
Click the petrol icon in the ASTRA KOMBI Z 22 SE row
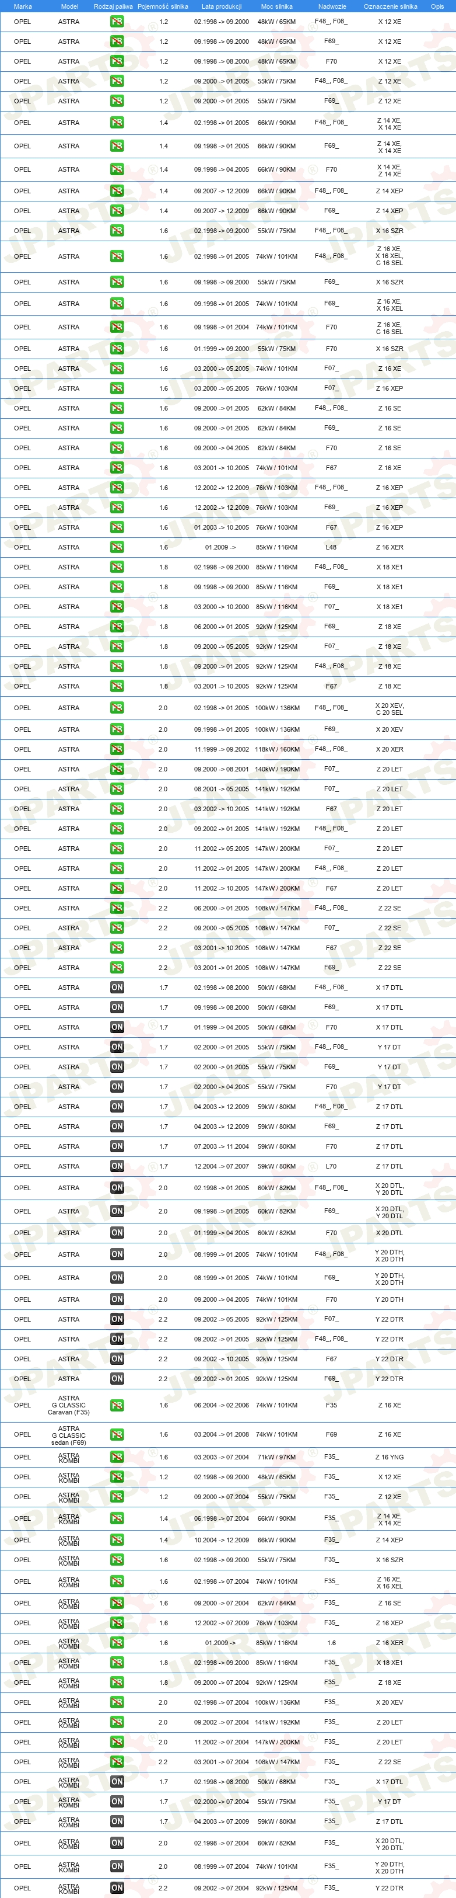[x=117, y=1762]
